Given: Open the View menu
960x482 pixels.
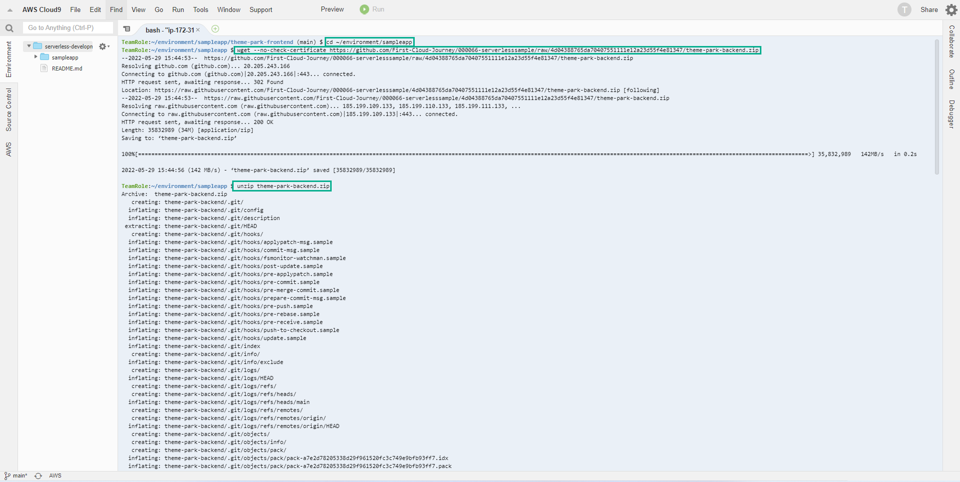Looking at the screenshot, I should [139, 9].
